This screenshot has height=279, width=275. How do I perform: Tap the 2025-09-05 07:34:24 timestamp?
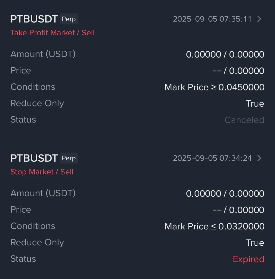coord(212,158)
